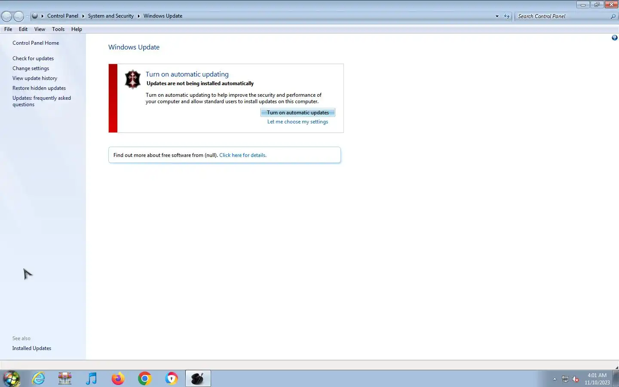This screenshot has height=387, width=619.
Task: Click the 'Click here for details' link
Action: click(243, 155)
